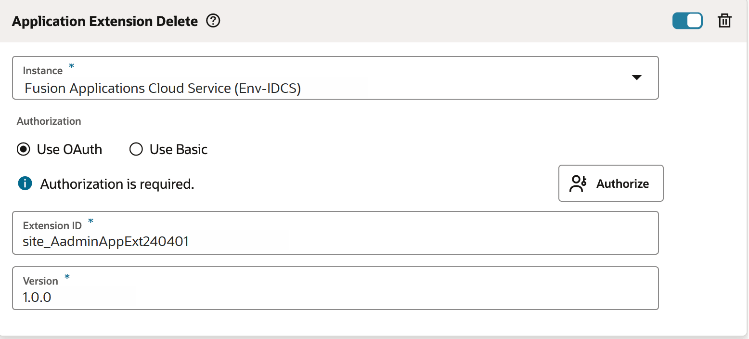Expand the Fusion Applications Cloud Service list

coord(637,78)
